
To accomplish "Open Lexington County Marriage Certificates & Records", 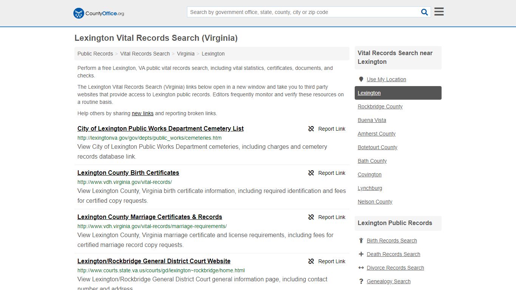I will coord(150,217).
